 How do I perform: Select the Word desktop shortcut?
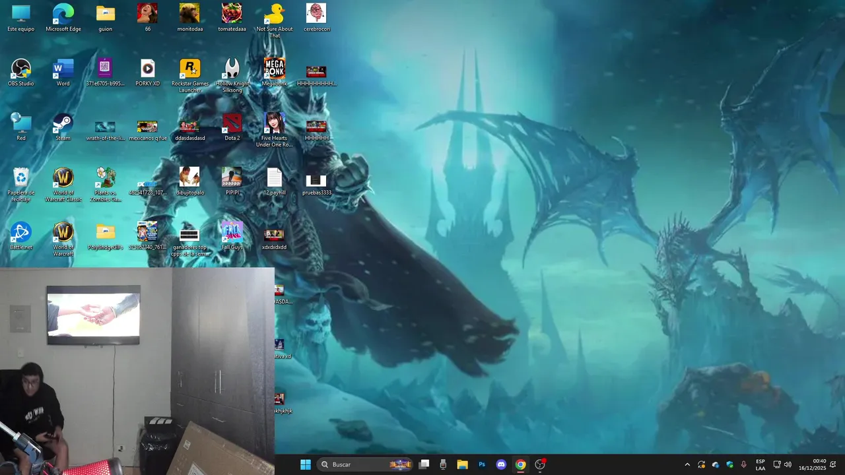(63, 73)
